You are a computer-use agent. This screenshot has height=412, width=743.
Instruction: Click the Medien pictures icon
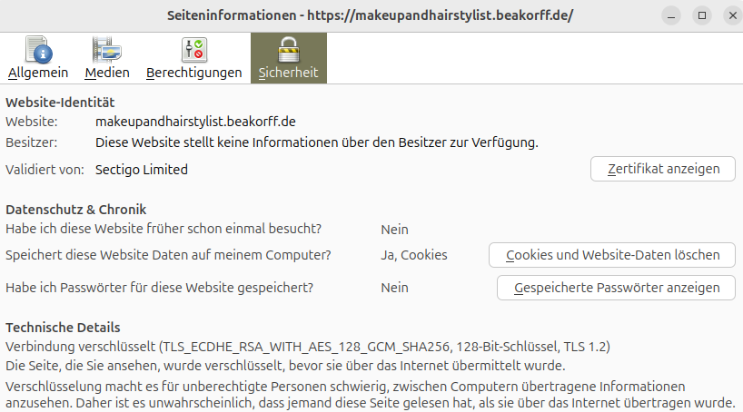tap(107, 50)
